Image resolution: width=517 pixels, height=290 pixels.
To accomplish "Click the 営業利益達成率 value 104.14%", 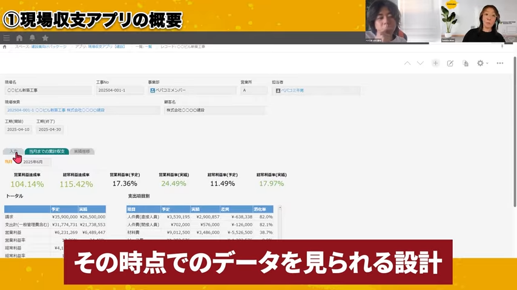I will [x=27, y=184].
